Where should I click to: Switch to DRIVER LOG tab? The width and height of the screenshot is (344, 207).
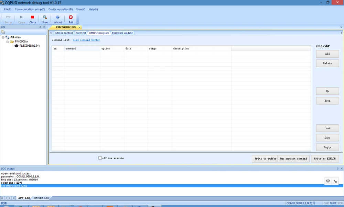[x=42, y=198]
